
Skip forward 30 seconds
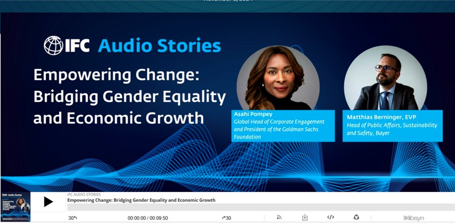[x=227, y=218]
